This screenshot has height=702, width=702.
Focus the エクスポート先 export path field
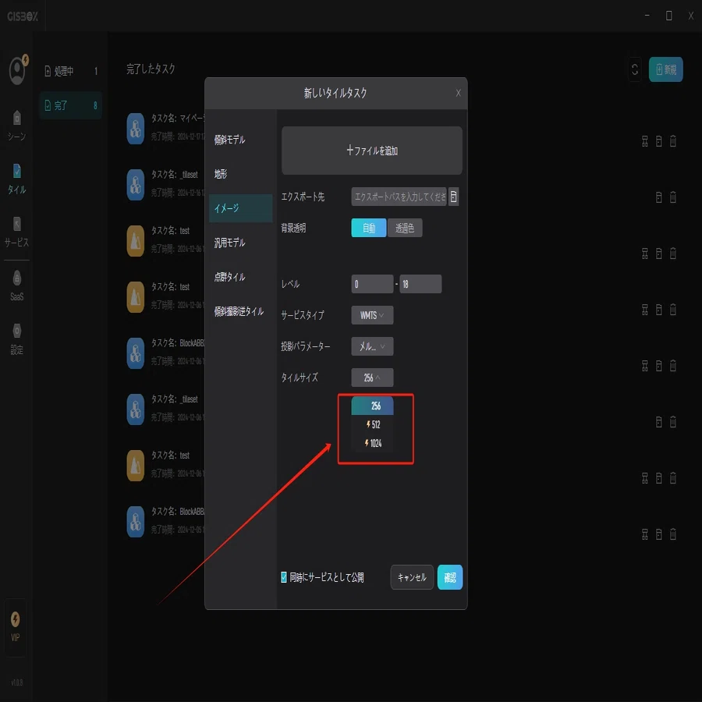coord(399,197)
